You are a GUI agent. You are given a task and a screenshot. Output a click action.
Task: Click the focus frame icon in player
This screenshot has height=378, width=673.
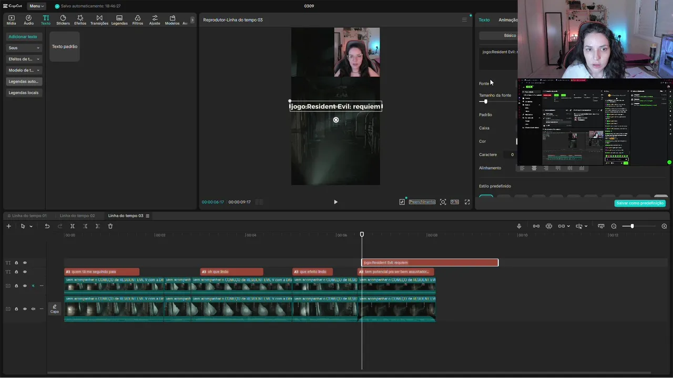pos(443,202)
